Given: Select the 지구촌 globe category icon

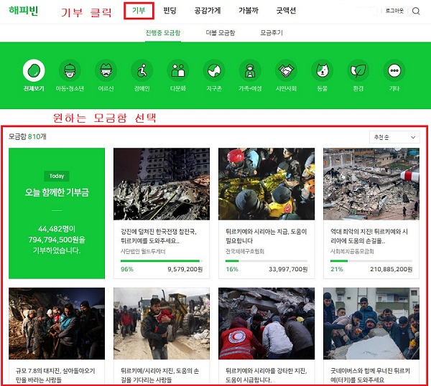Looking at the screenshot, I should 214,70.
